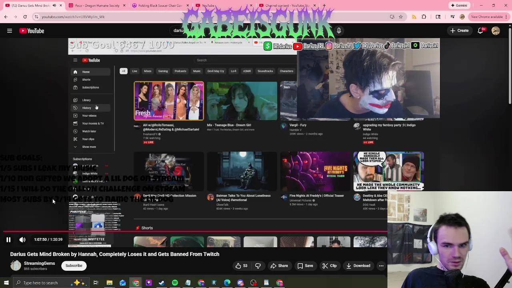Open the Windows Start menu

point(6,283)
